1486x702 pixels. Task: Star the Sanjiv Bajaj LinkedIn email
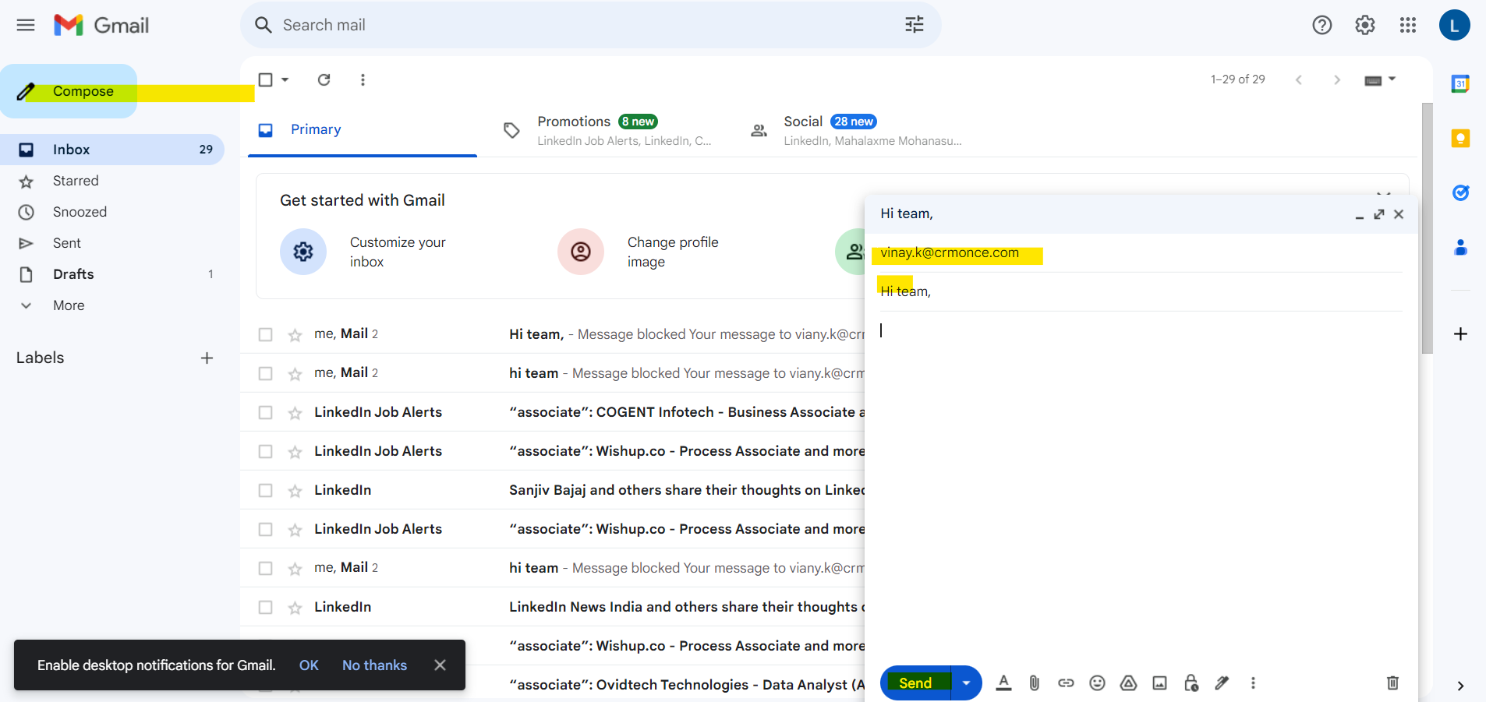[x=295, y=491]
